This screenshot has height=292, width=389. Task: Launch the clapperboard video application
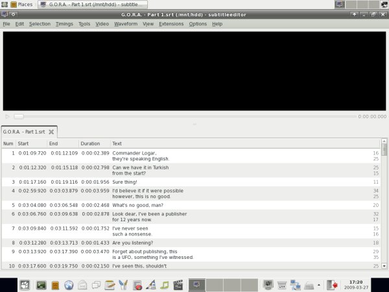178,285
